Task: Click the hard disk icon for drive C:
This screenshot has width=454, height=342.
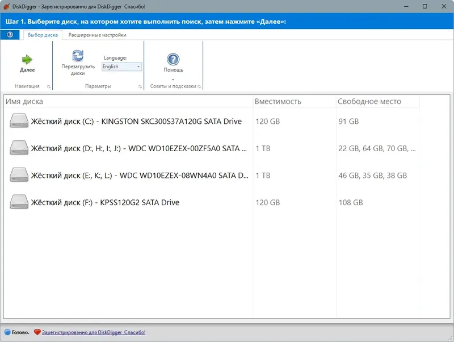Action: [19, 121]
